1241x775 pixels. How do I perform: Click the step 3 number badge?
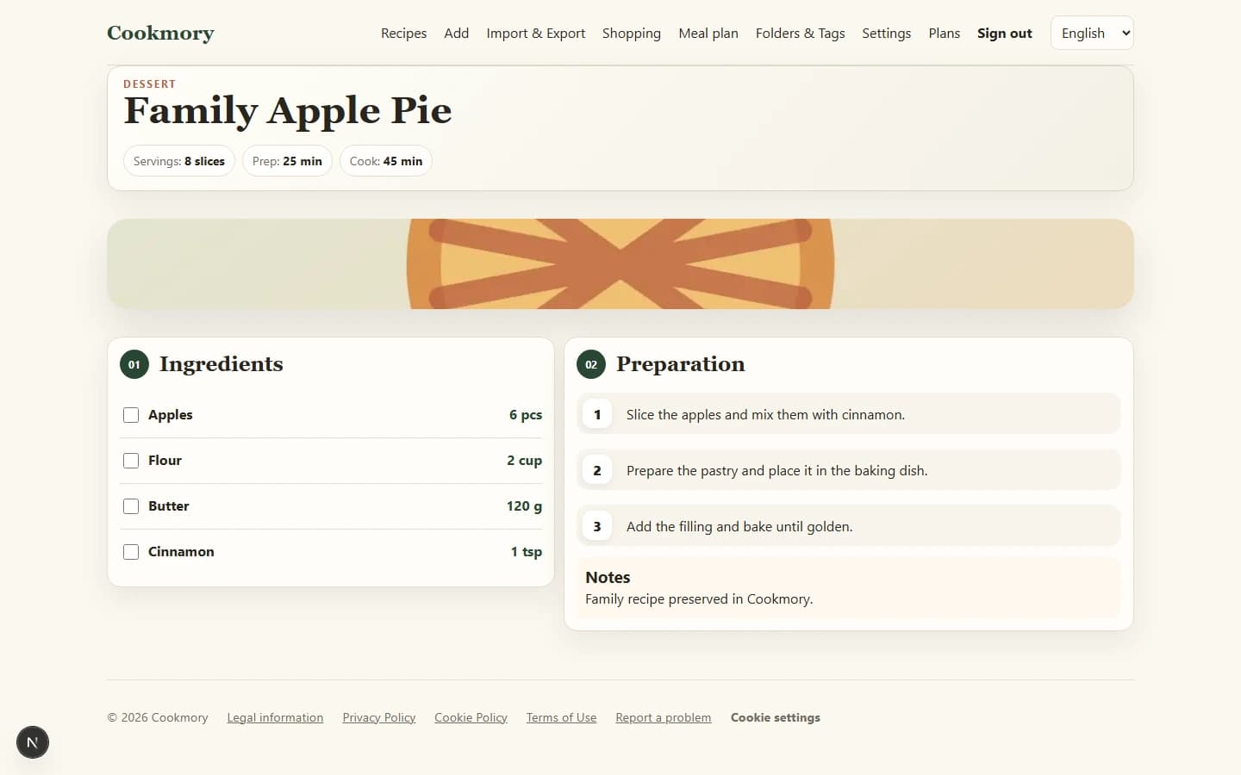pyautogui.click(x=597, y=526)
